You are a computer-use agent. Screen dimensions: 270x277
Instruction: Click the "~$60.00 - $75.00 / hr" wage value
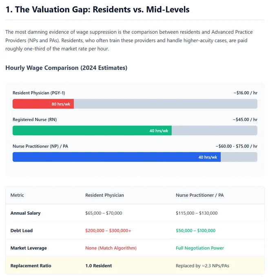tap(237, 146)
